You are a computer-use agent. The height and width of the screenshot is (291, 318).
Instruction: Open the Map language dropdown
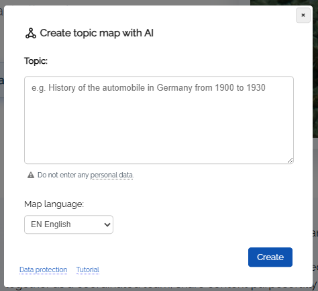(x=68, y=224)
